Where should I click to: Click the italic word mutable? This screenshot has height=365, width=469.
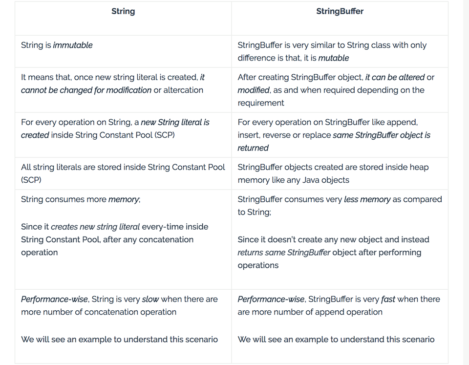334,58
